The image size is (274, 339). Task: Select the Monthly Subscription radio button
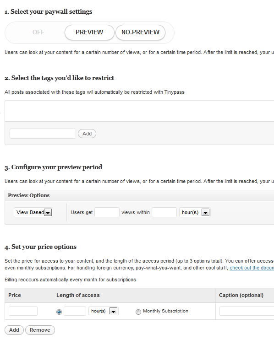click(138, 312)
